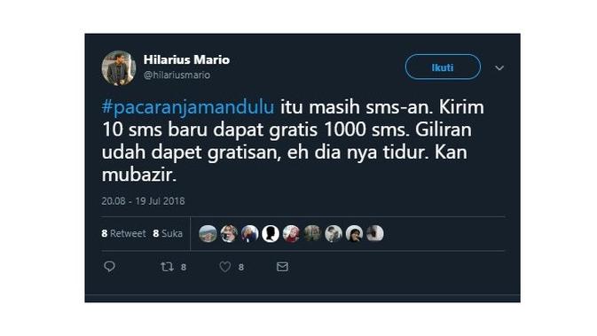Viewport: 597px width, 336px height.
Task: Open the tweet options chevron dropdown
Action: pyautogui.click(x=499, y=68)
